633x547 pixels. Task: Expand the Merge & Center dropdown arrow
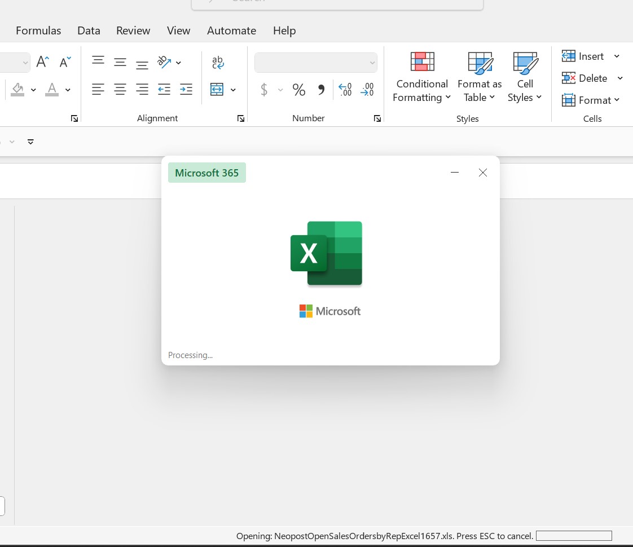[x=233, y=90]
